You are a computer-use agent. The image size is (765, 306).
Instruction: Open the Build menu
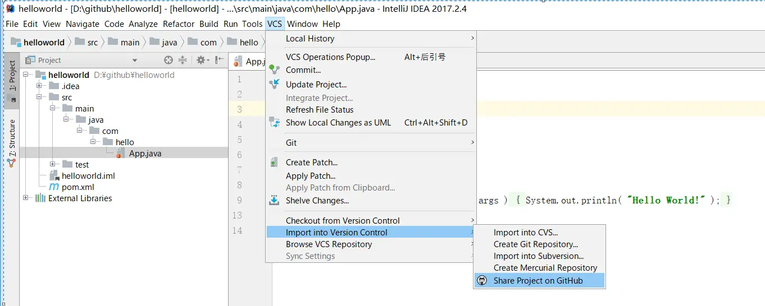pos(209,24)
